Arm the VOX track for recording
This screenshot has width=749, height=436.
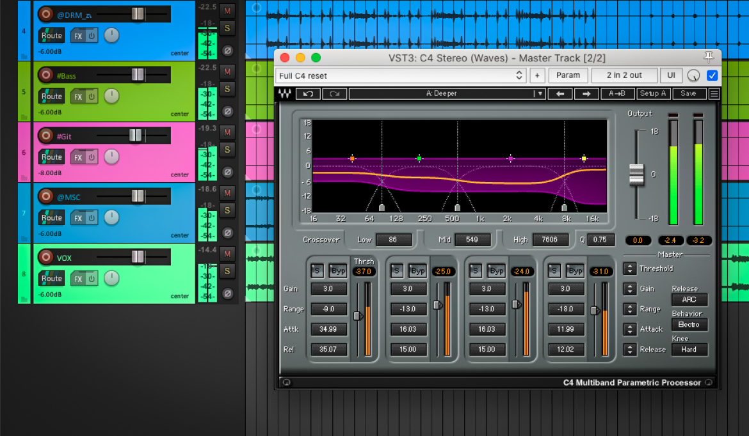pyautogui.click(x=45, y=257)
